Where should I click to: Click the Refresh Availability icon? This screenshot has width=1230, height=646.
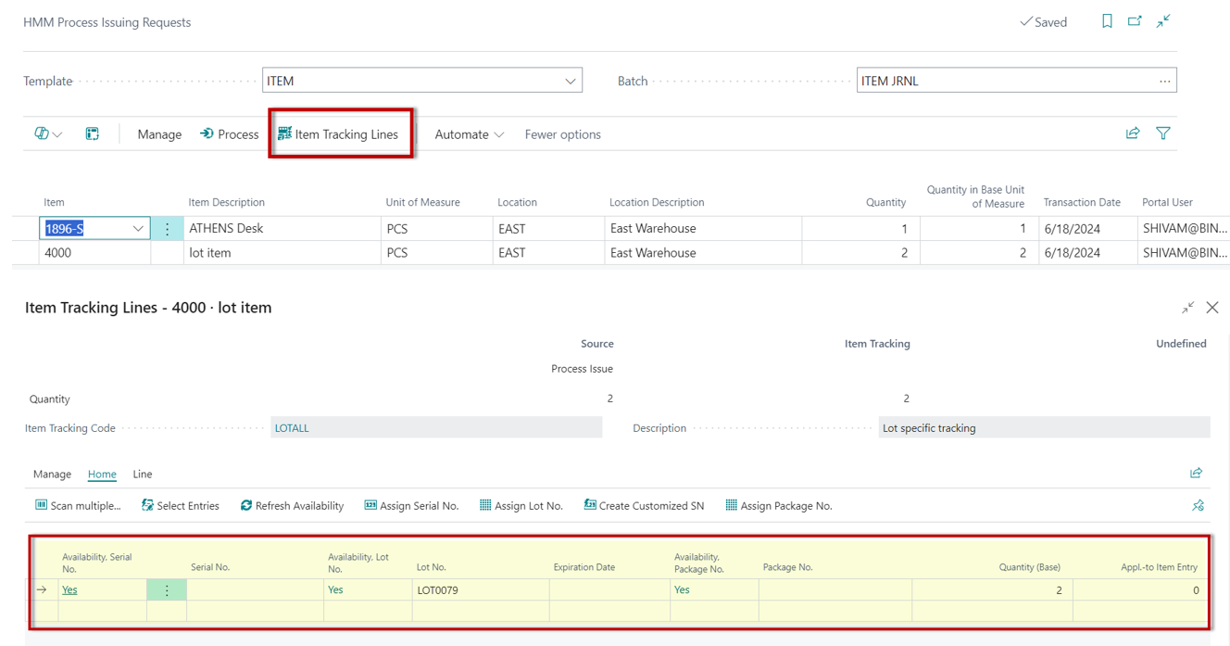pos(245,505)
